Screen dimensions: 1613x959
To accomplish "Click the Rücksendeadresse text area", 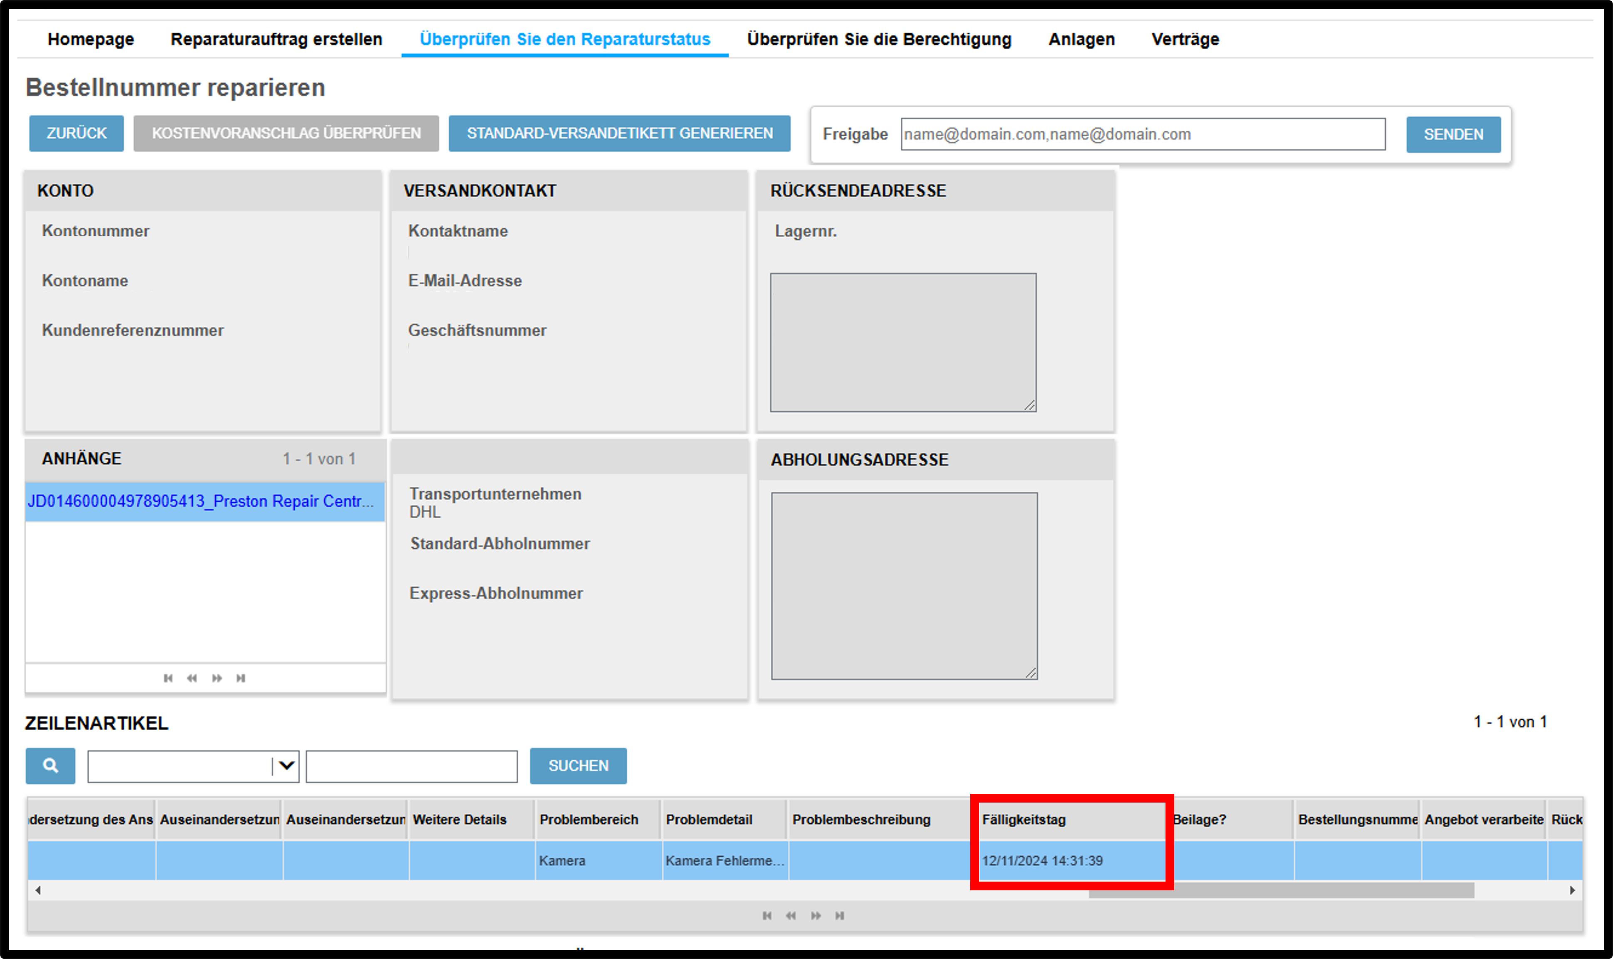I will click(903, 342).
